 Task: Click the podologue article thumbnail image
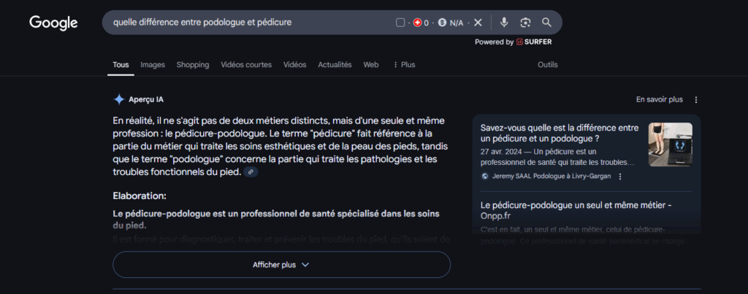671,144
